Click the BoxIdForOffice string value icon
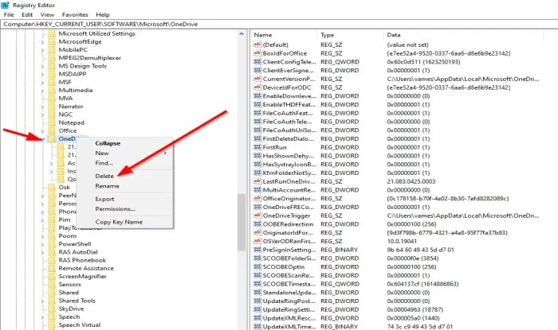The height and width of the screenshot is (330, 558). click(x=257, y=53)
